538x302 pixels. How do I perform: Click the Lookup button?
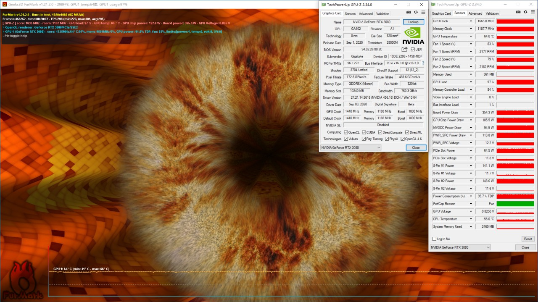(x=413, y=22)
